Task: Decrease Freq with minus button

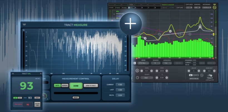Action: (157, 71)
